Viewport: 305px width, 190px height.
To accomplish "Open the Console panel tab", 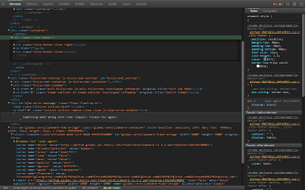I will 141,3.
